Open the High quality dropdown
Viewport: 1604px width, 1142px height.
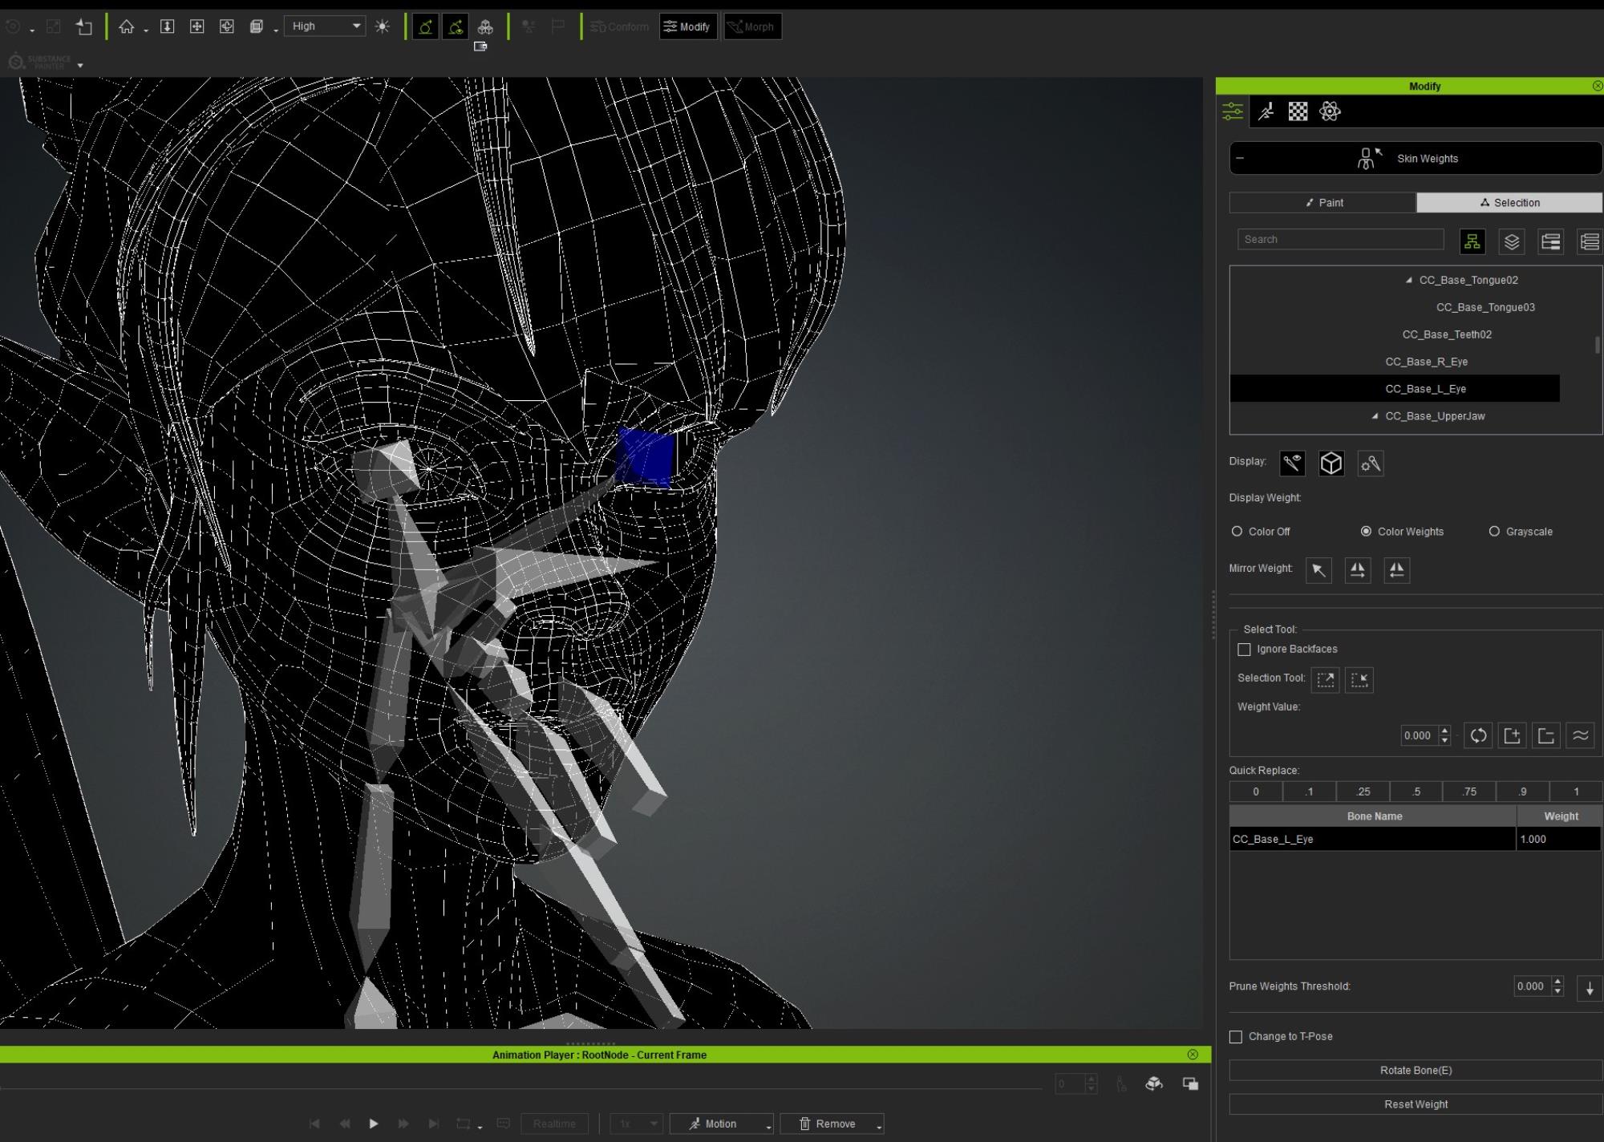pos(325,26)
